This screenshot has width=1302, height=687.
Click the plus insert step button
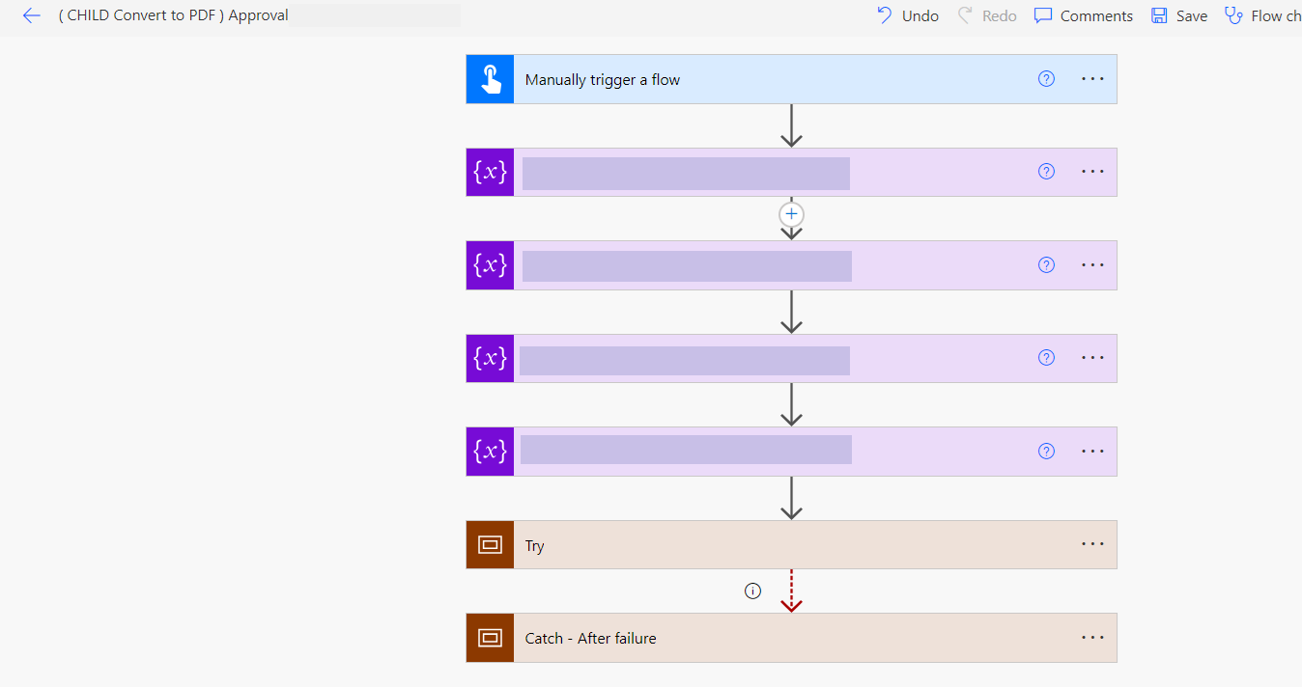coord(792,214)
